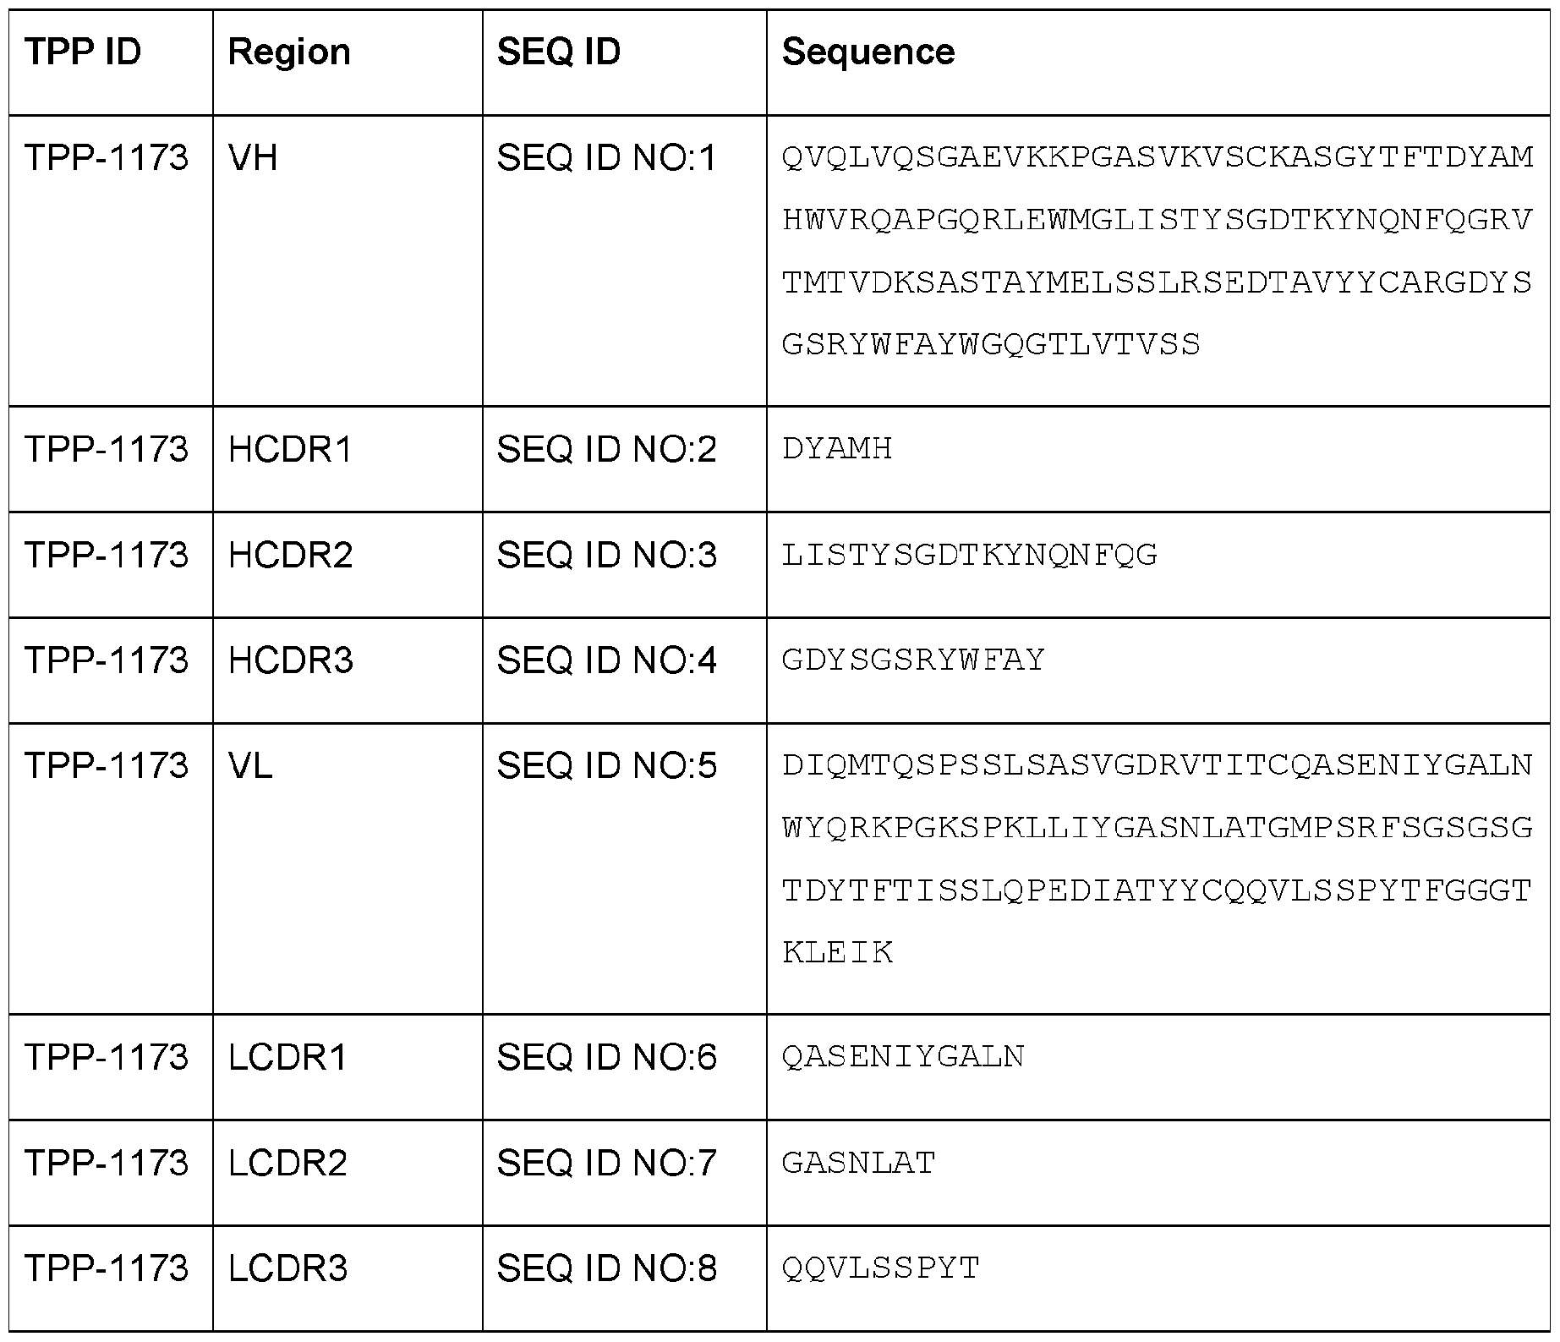Click the HCDR2 region label

coord(290,555)
